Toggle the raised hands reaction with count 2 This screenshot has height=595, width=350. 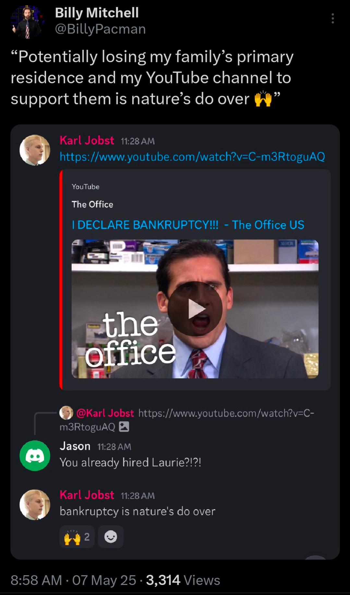coord(77,537)
